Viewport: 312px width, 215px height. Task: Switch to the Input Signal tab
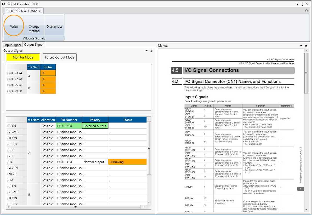point(13,45)
